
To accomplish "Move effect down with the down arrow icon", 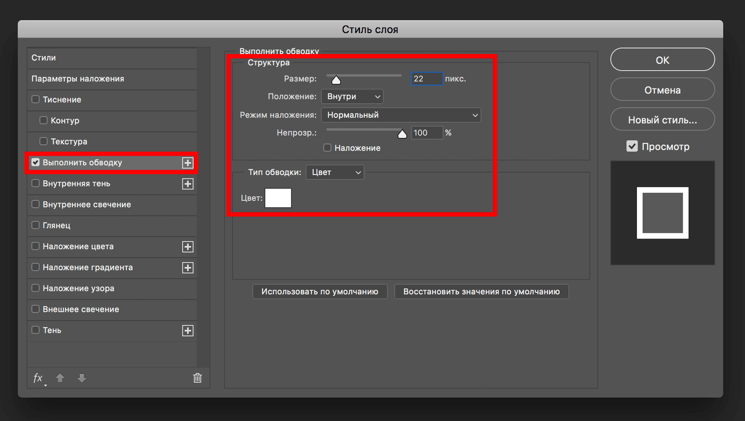I will coord(82,378).
